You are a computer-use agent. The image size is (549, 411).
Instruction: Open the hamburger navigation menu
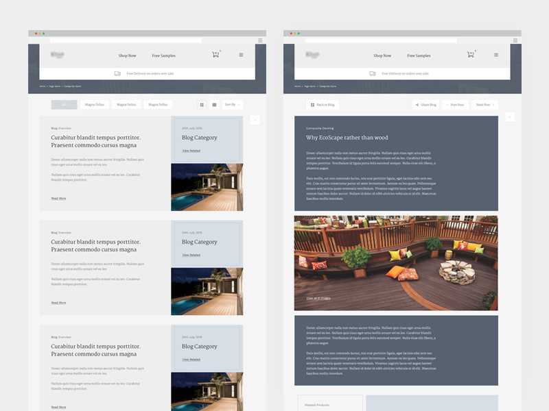pyautogui.click(x=241, y=55)
